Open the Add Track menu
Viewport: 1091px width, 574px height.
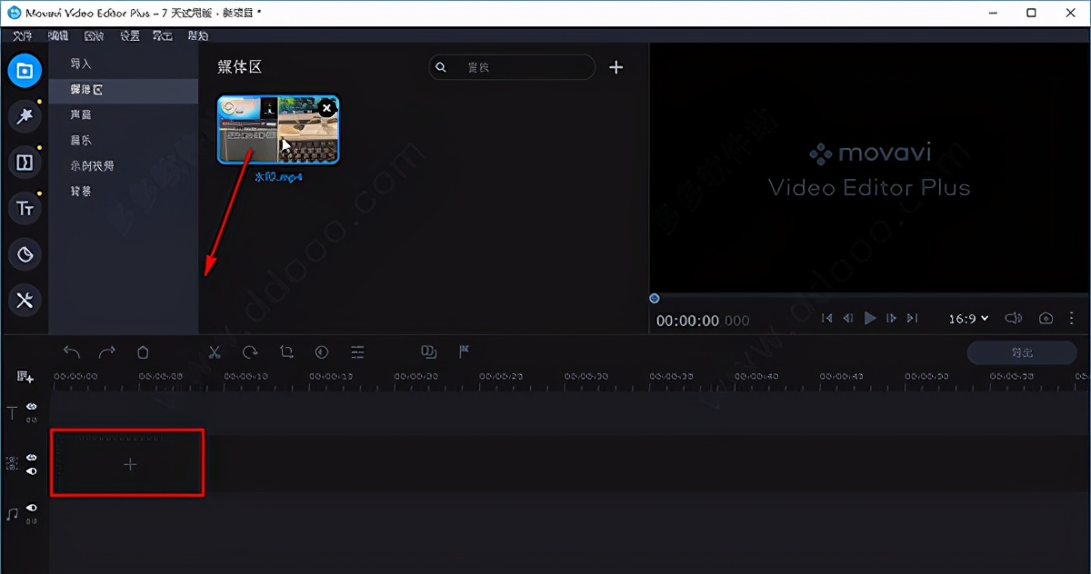point(25,376)
